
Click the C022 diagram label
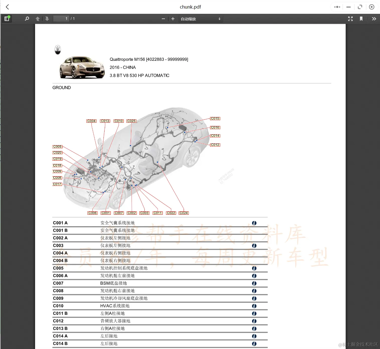171,213
